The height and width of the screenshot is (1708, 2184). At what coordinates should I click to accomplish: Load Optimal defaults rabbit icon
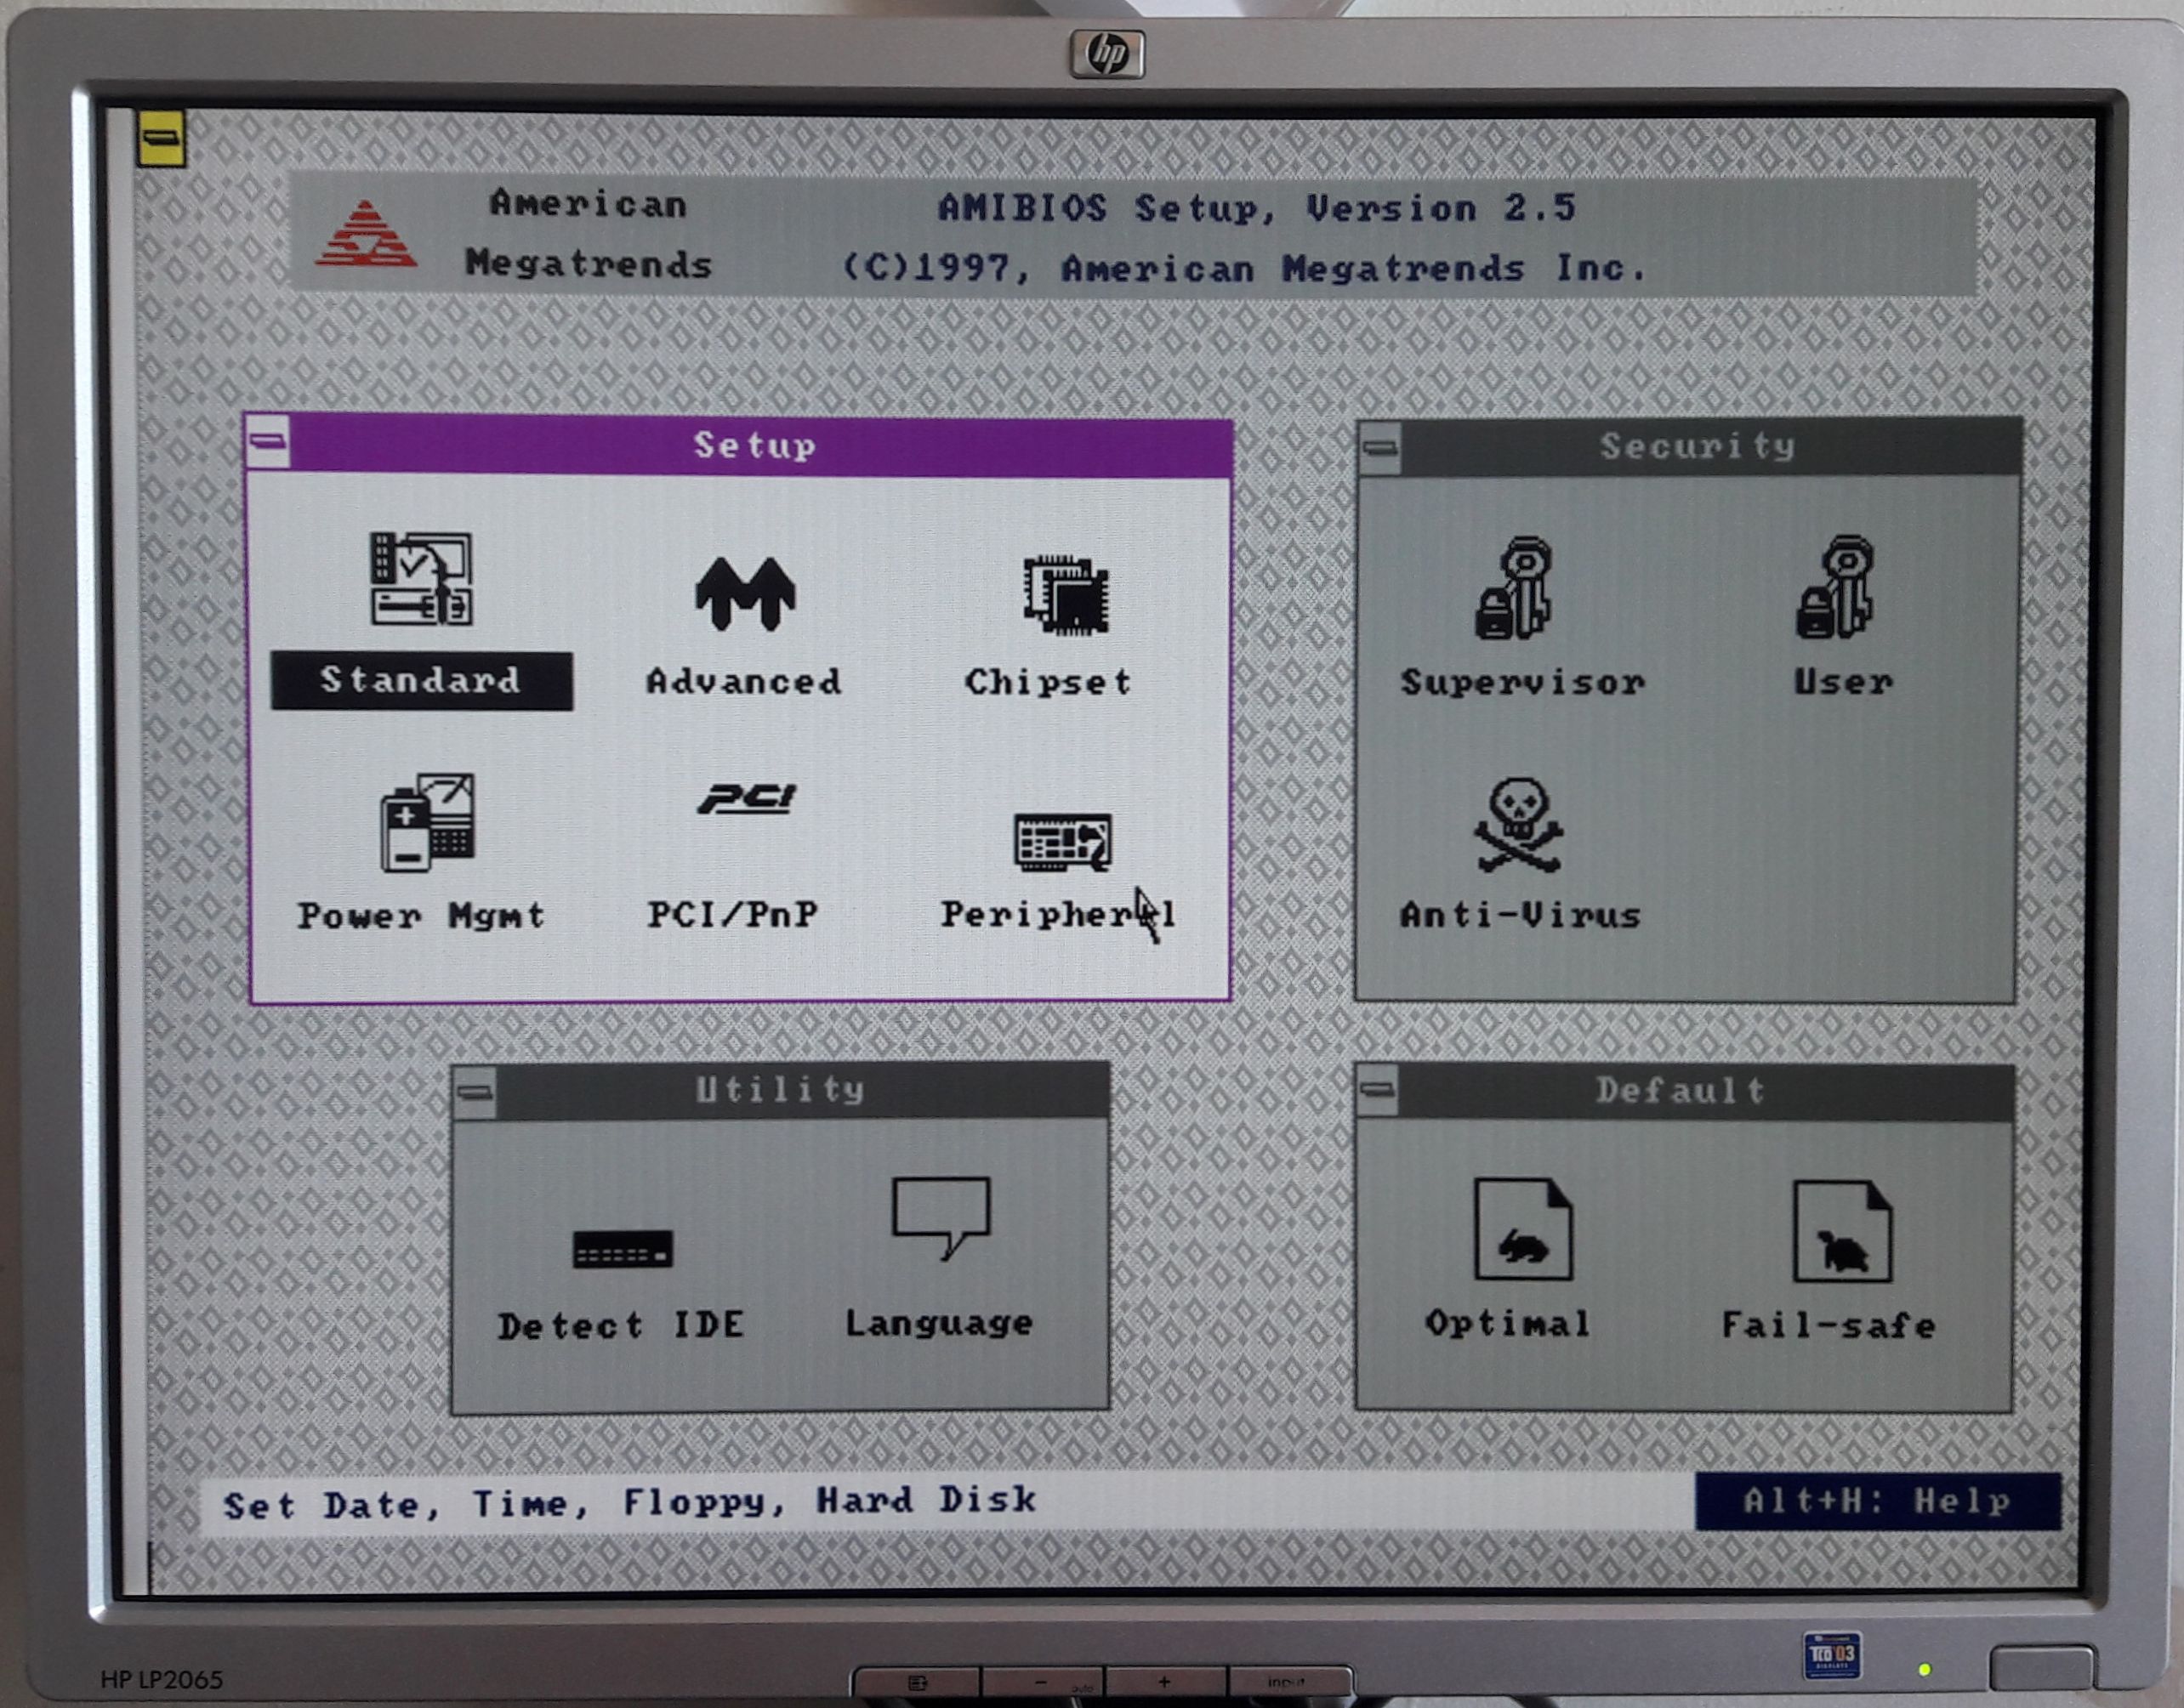click(x=1522, y=1231)
